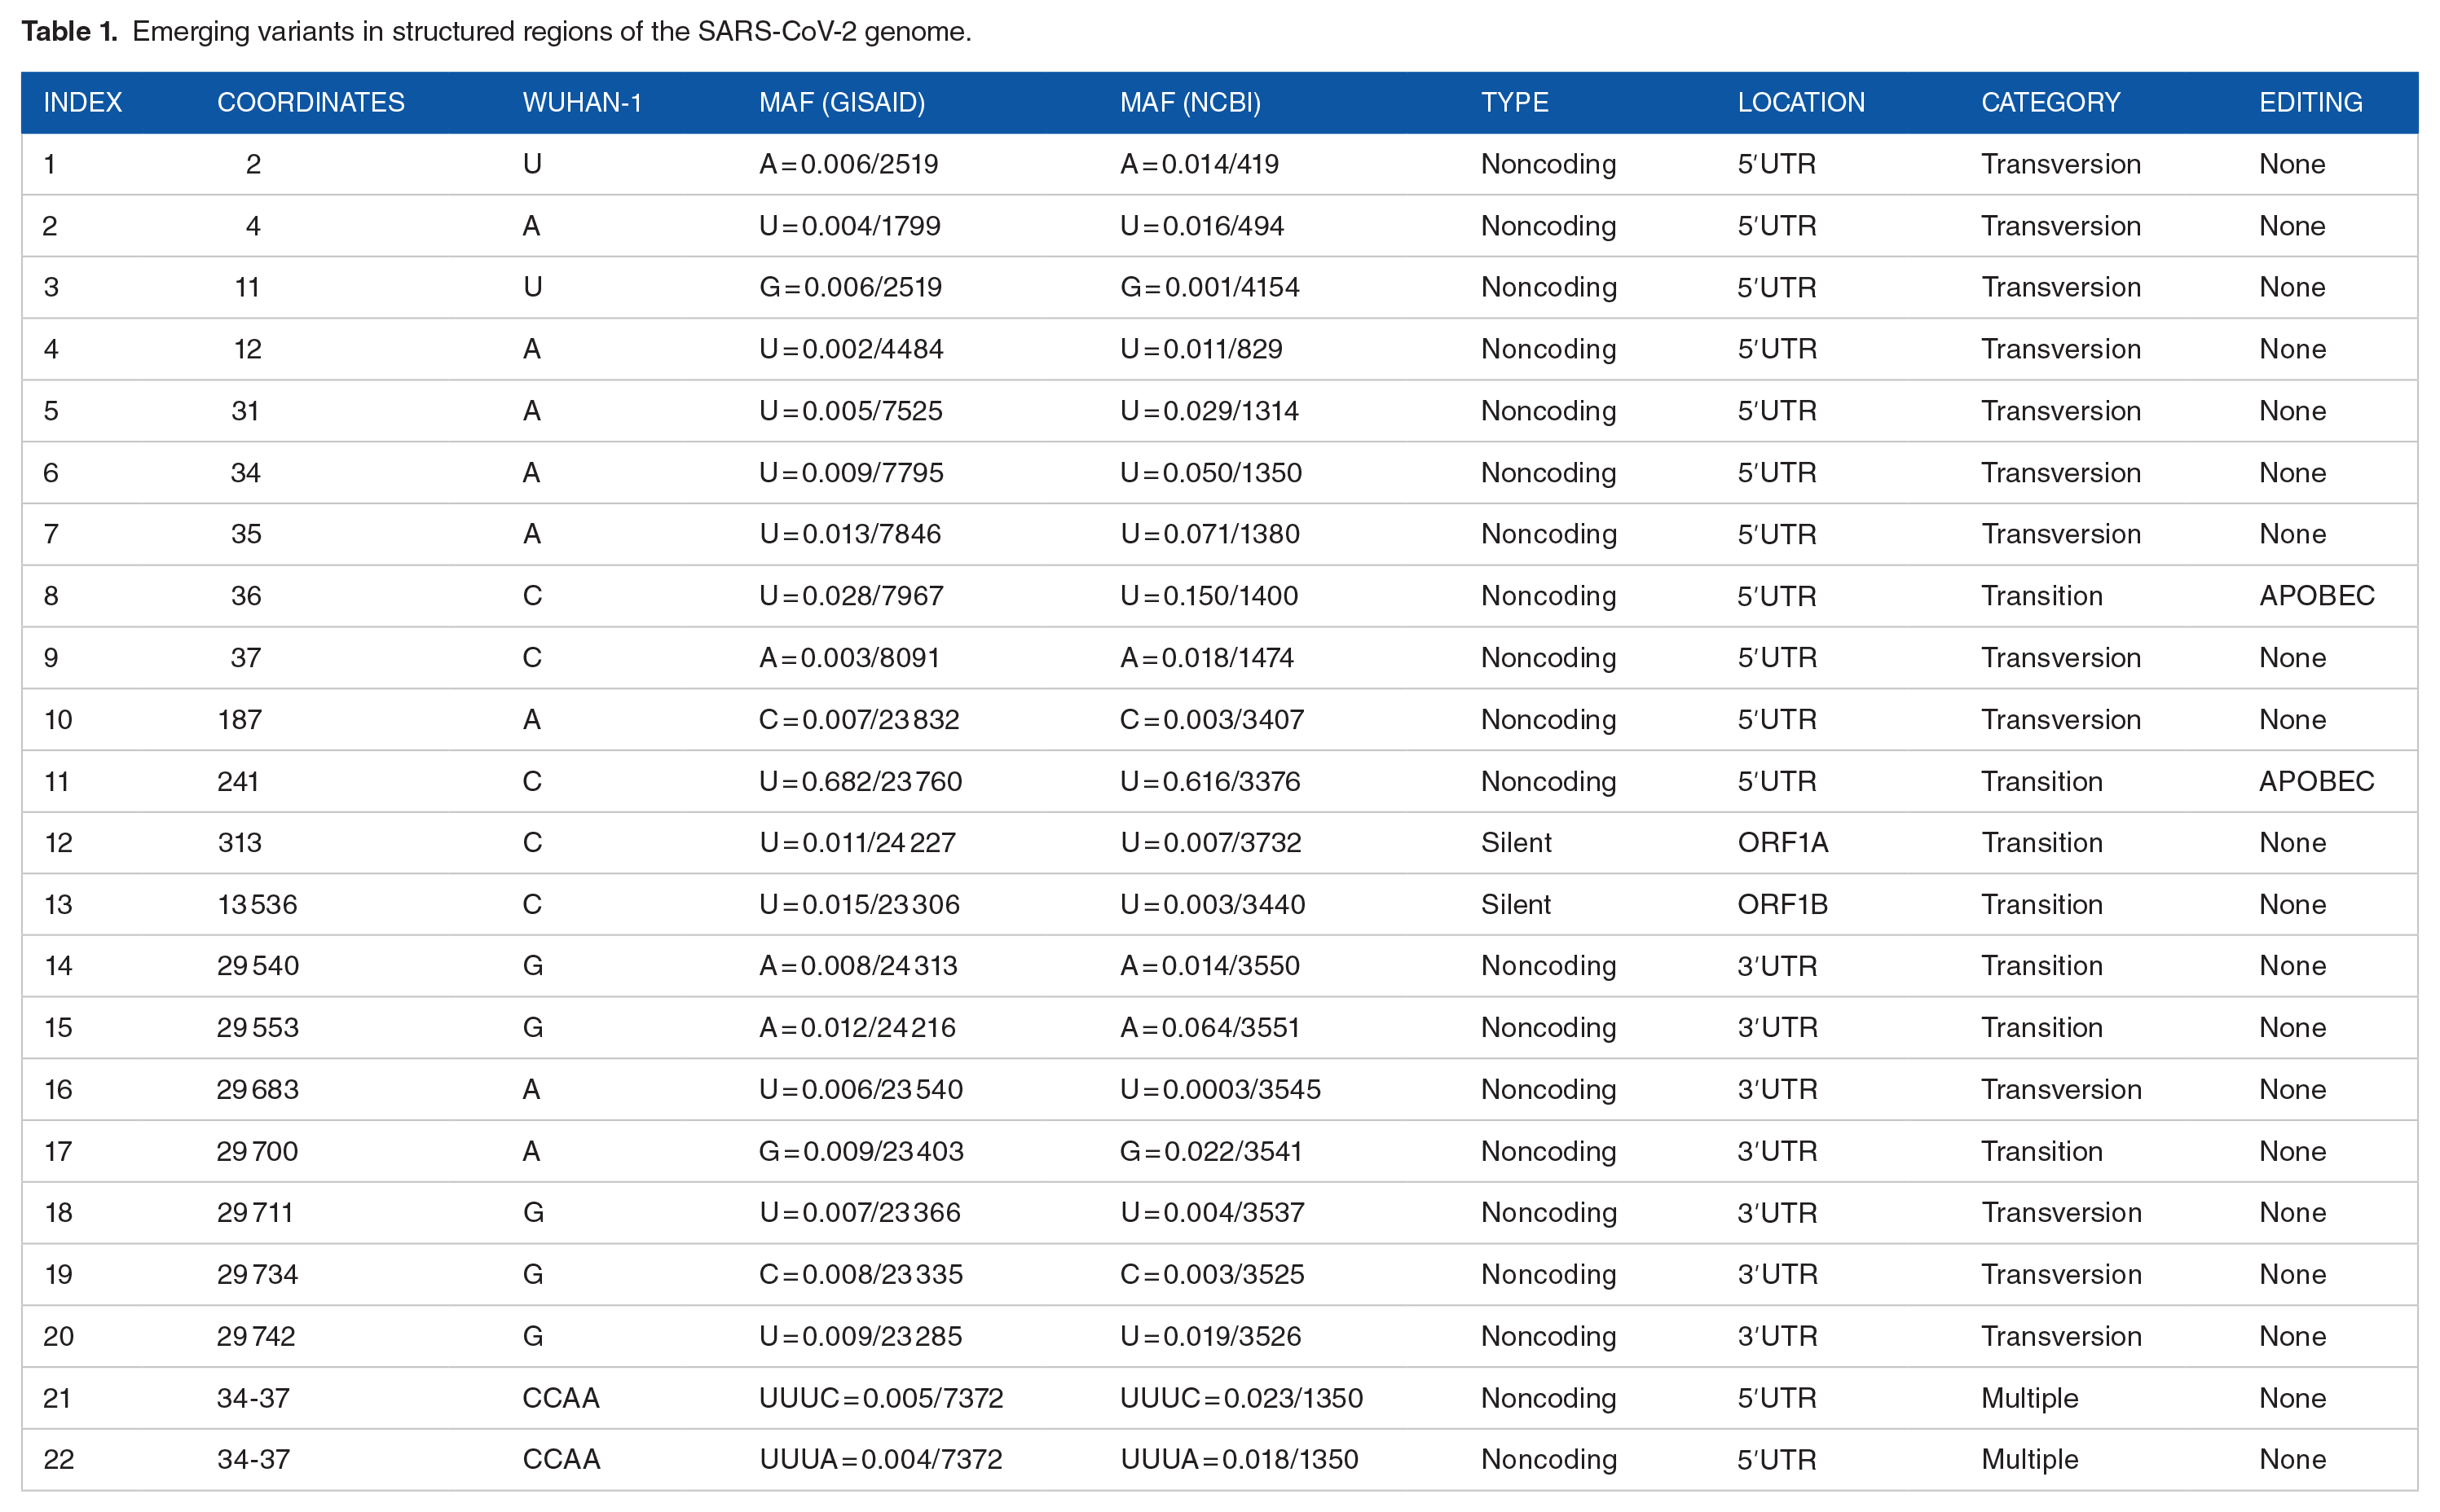2440x1512 pixels.
Task: Select the ORF1A location cell
Action: 1782,843
